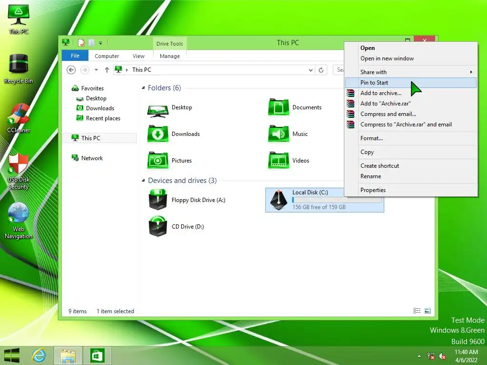Image resolution: width=487 pixels, height=365 pixels.
Task: Collapse the Devices and drives group
Action: [143, 180]
